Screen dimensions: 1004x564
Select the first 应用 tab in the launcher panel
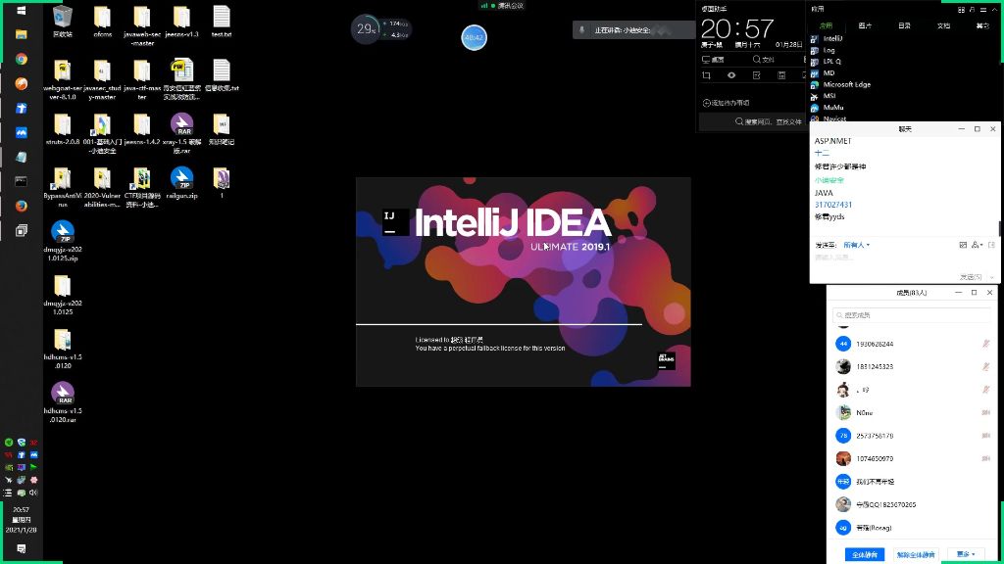click(x=826, y=25)
